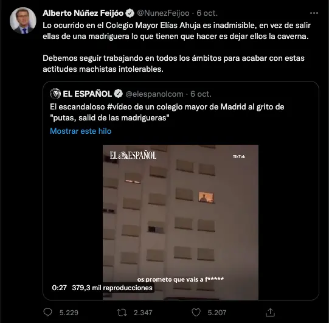Open the three-dot more options menu

[314, 13]
